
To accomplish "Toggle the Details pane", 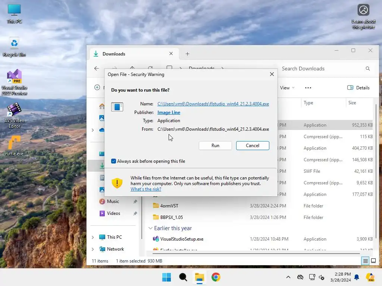I will click(358, 88).
